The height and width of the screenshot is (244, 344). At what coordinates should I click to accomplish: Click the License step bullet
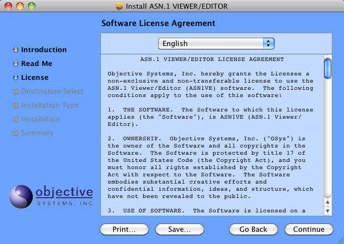click(16, 78)
